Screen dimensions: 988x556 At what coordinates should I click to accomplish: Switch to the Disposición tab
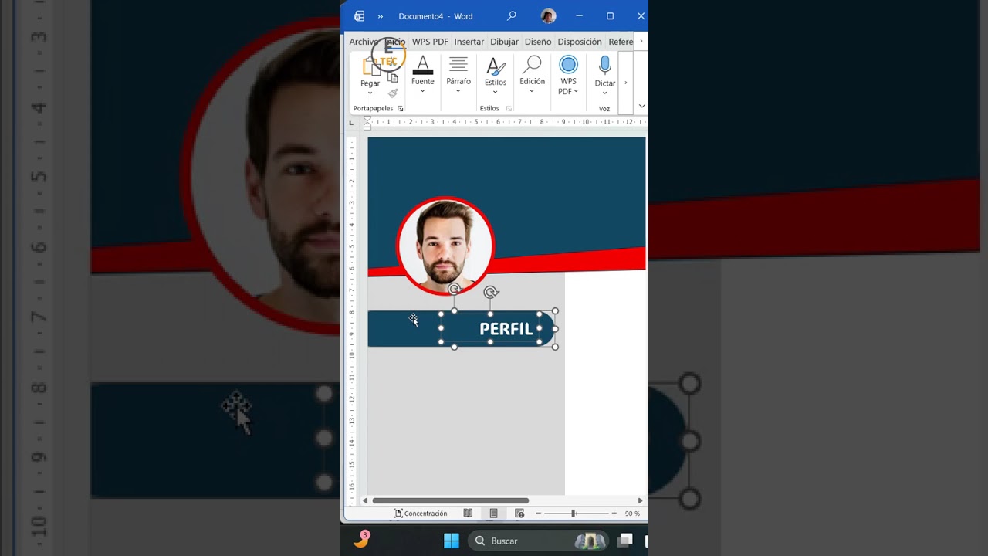click(580, 42)
